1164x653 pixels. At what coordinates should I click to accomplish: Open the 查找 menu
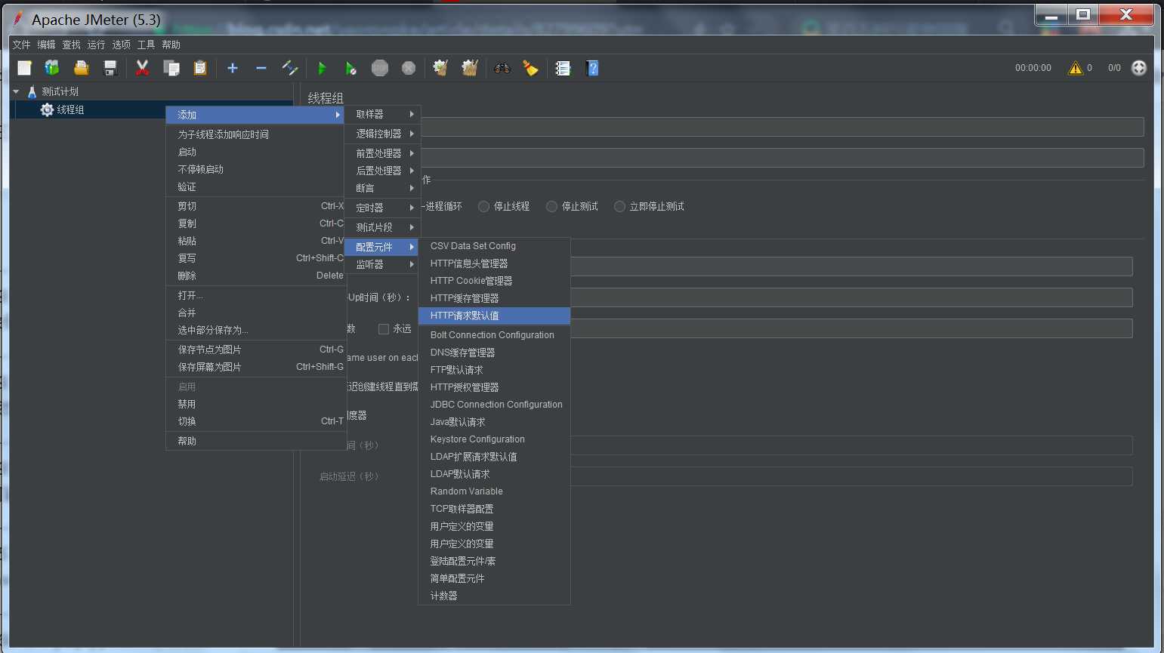coord(71,45)
